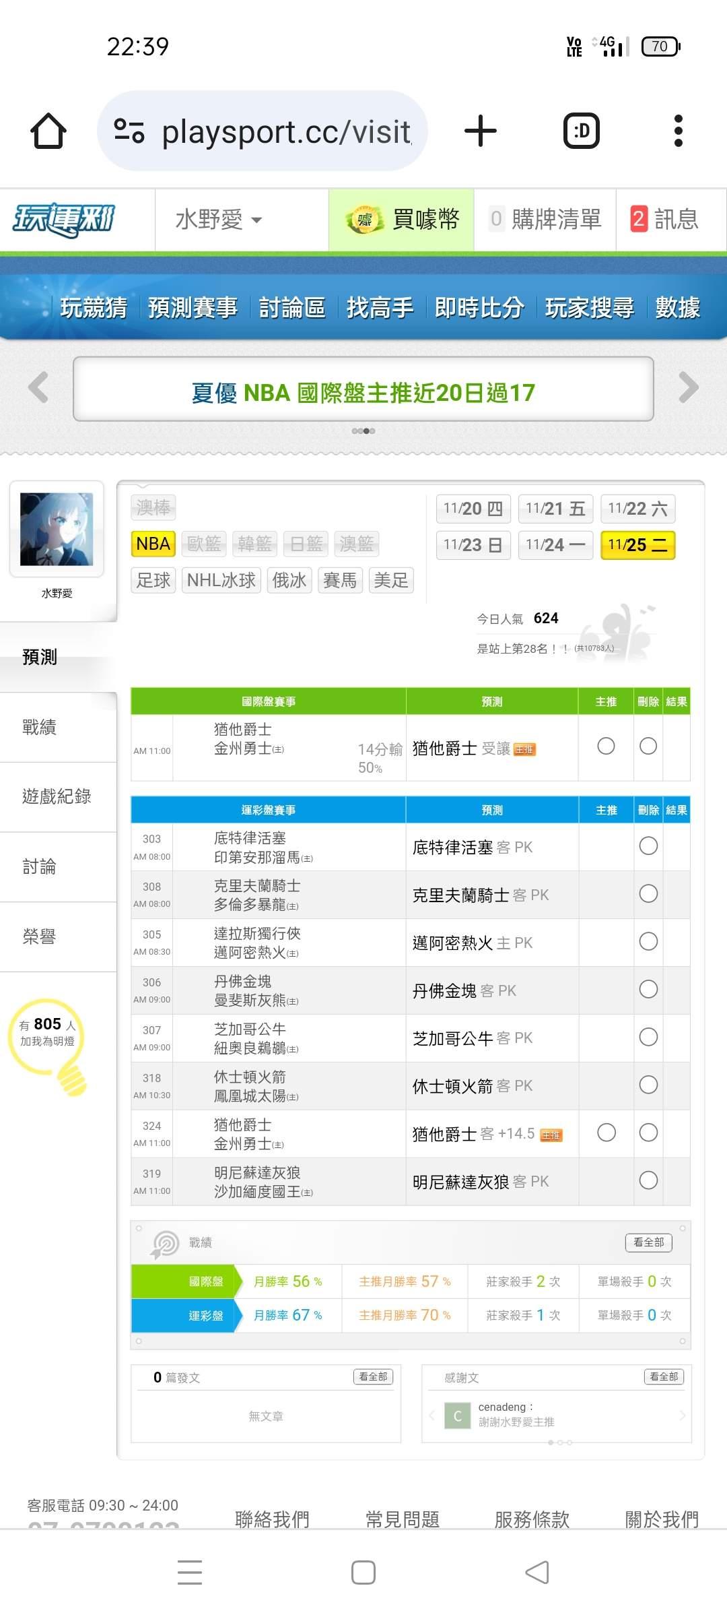Open 水野愛 profile avatar
This screenshot has width=727, height=1617.
(x=57, y=529)
